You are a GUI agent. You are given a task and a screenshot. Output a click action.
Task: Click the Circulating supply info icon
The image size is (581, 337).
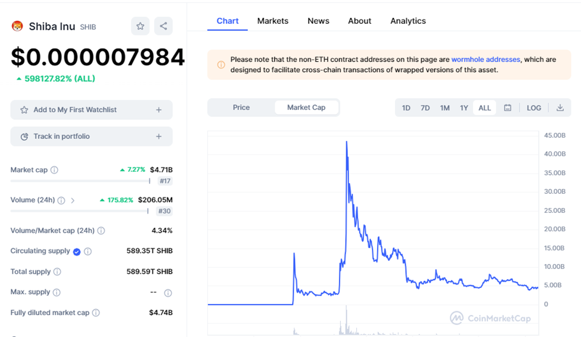88,252
